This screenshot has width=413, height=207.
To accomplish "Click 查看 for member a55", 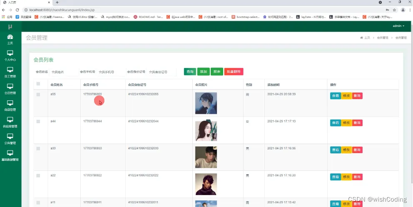I will (335, 96).
